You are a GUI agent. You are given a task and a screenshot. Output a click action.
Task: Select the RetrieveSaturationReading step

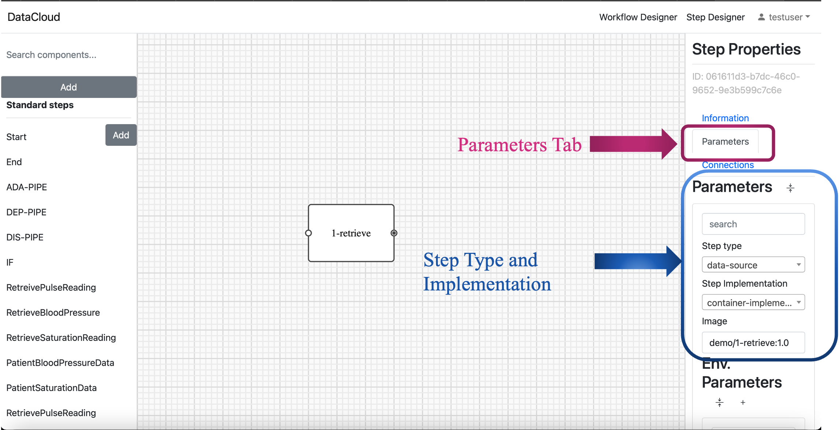point(61,338)
